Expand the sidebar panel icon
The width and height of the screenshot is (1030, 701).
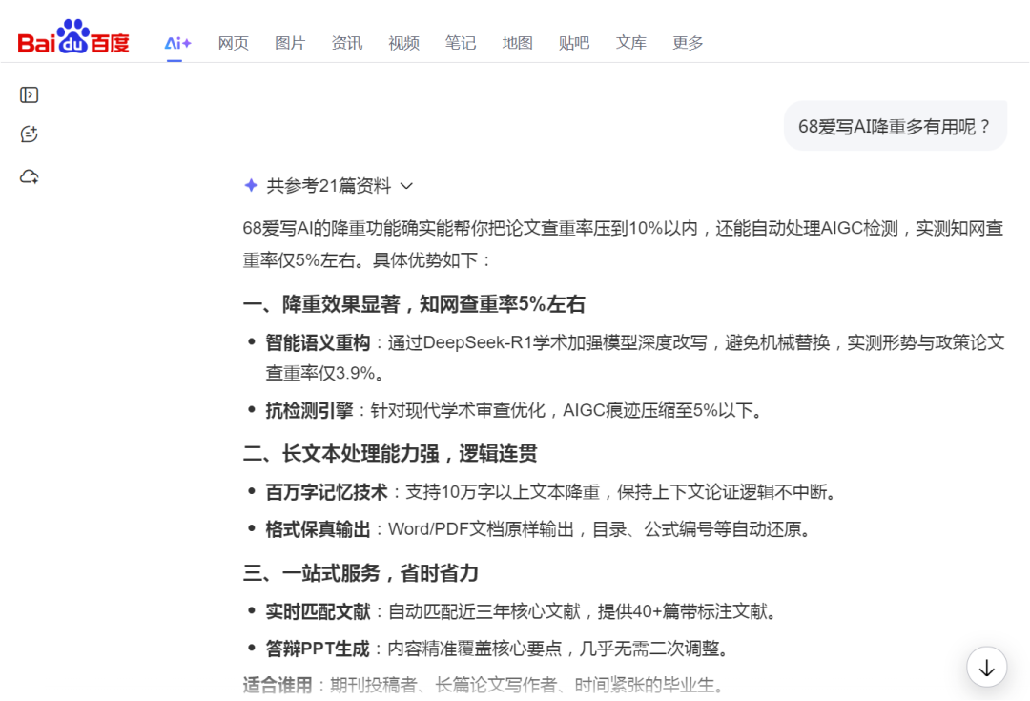point(29,95)
